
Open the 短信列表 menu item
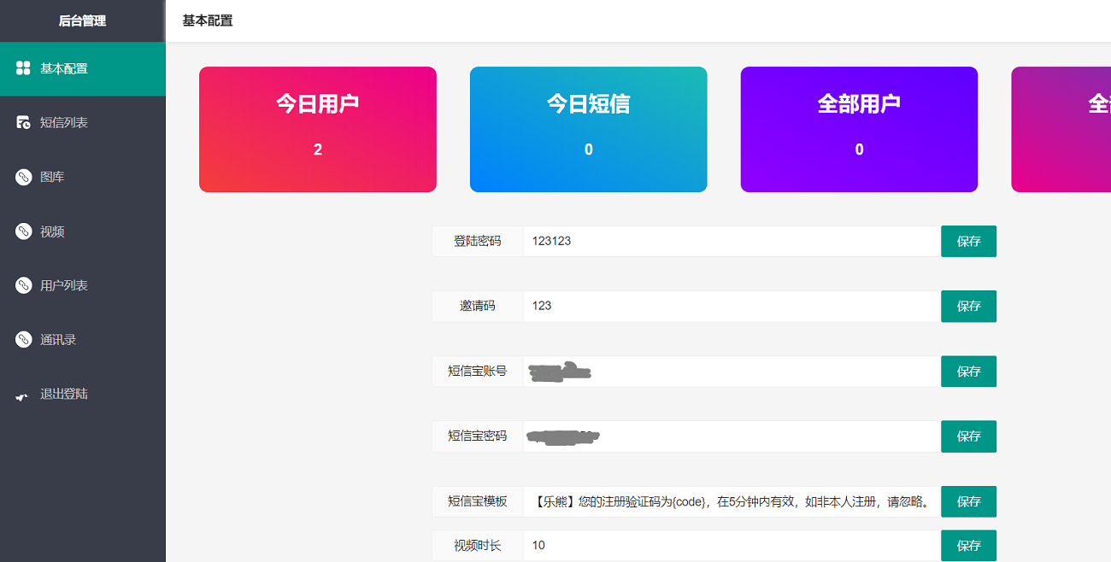coord(64,123)
